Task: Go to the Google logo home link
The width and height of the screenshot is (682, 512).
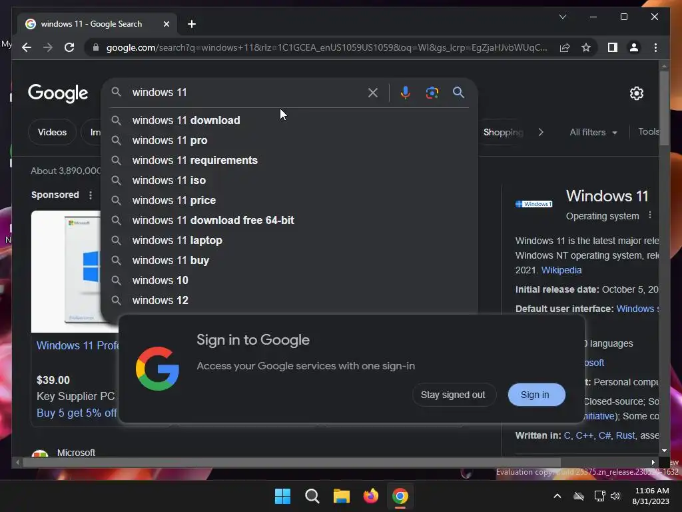Action: point(58,93)
